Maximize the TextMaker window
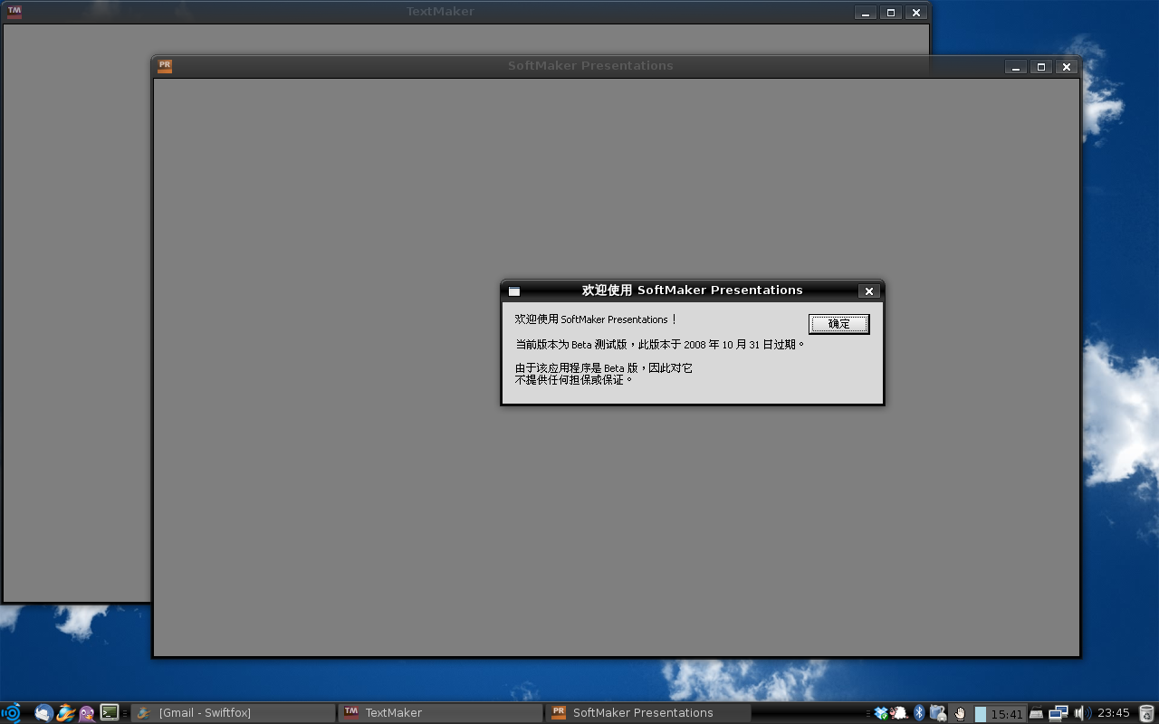This screenshot has height=724, width=1159. coord(891,13)
